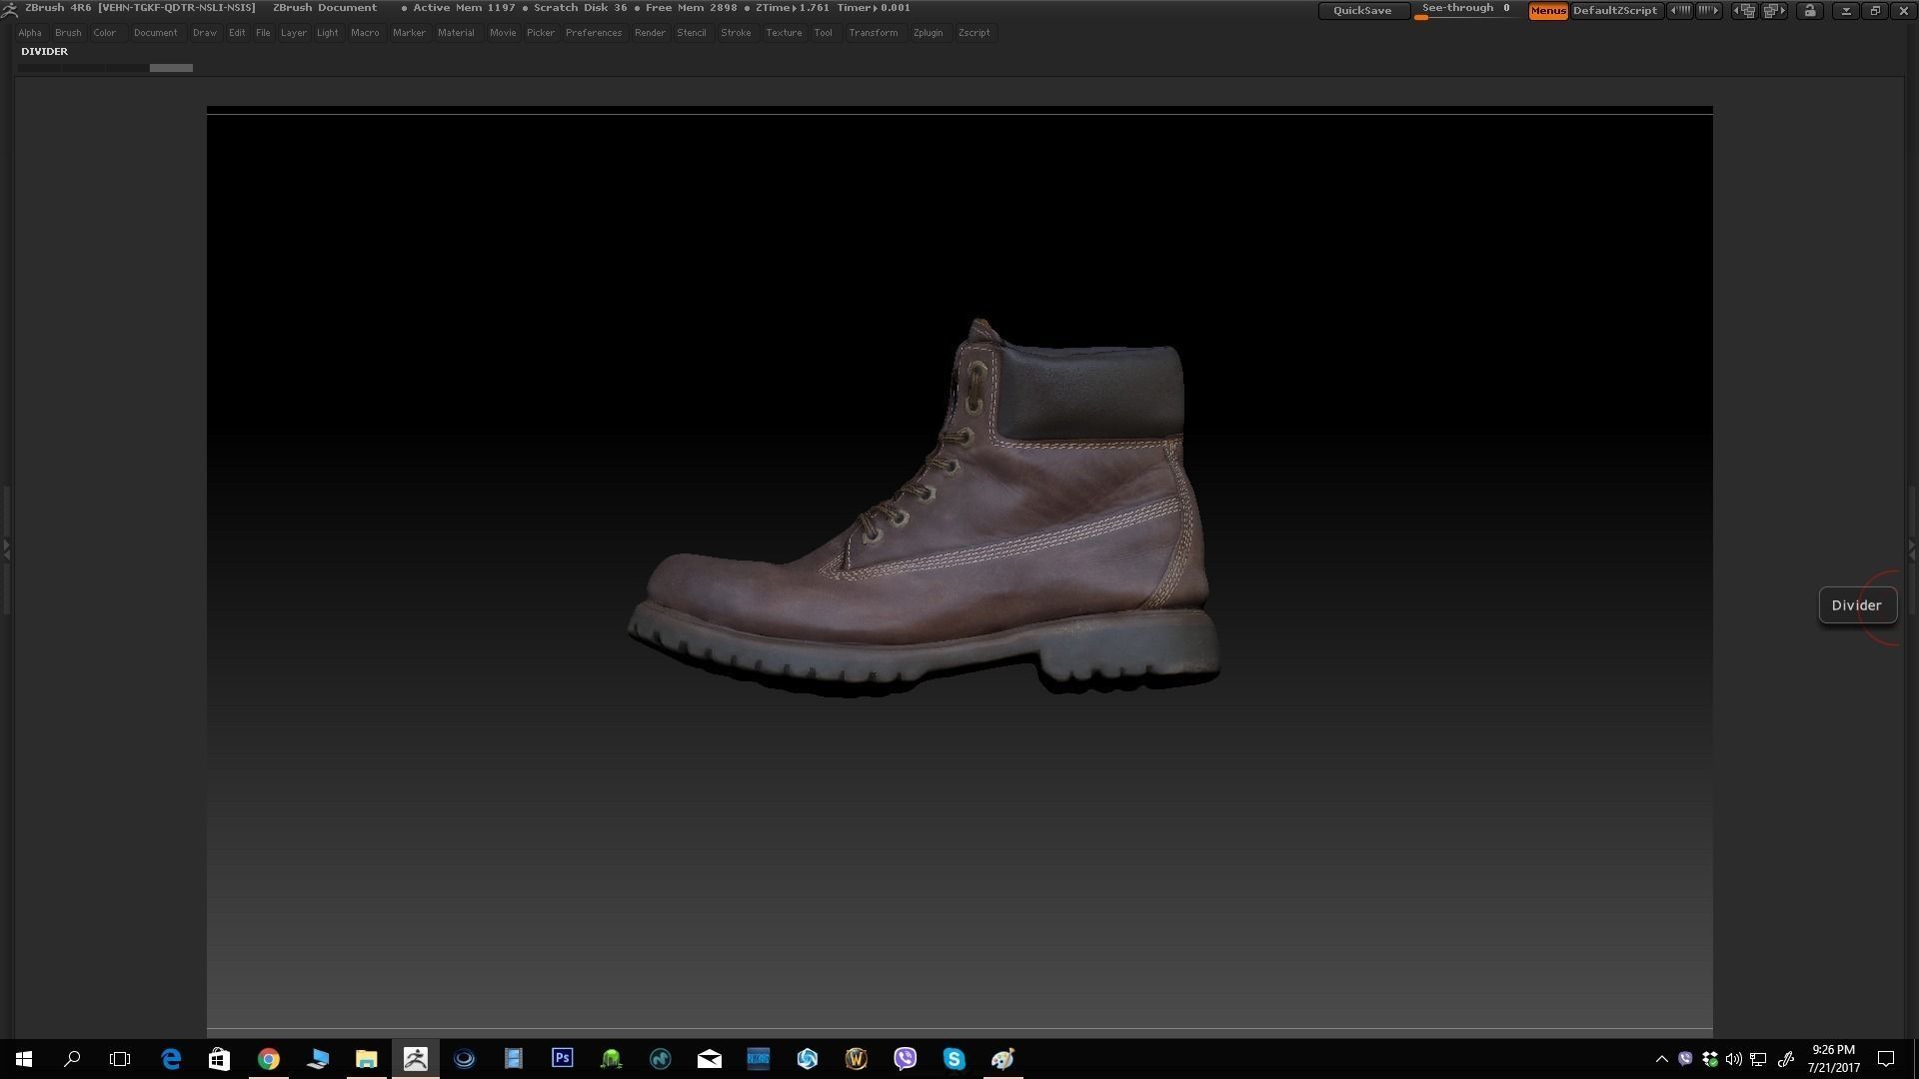Open the Texture menu

tap(784, 32)
